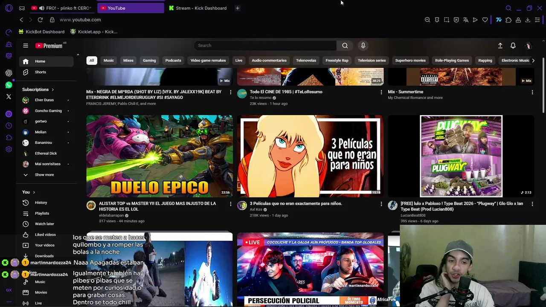Switch to plinko ft CERO tab
The width and height of the screenshot is (546, 307).
62,8
